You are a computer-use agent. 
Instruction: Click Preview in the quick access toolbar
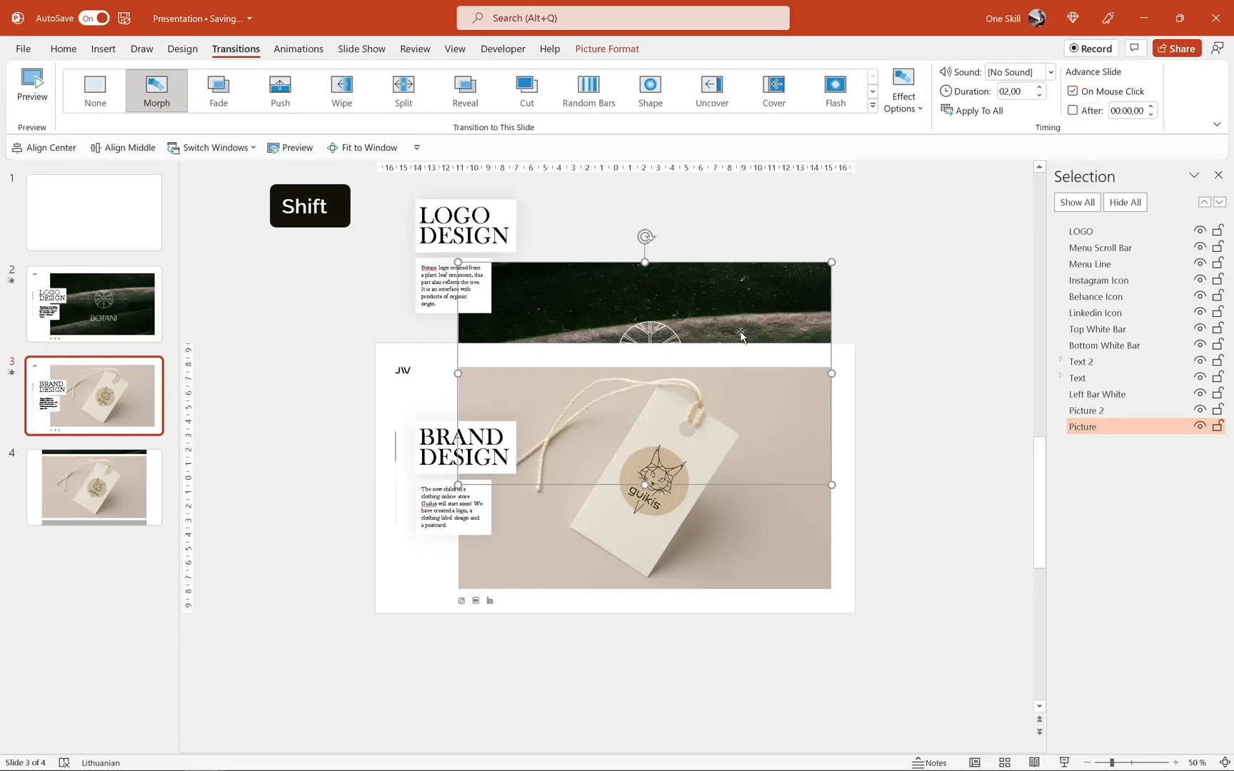[x=290, y=148]
